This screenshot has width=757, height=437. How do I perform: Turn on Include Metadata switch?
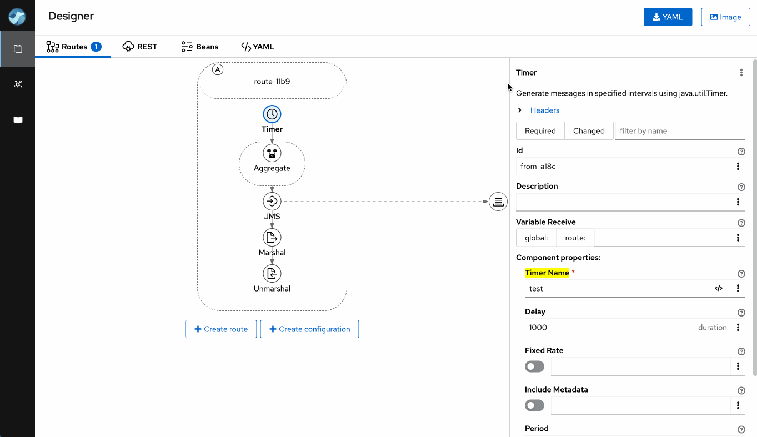point(534,405)
